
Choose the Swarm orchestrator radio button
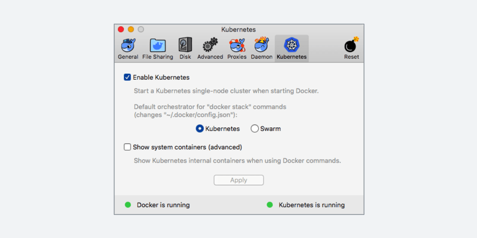coord(255,129)
